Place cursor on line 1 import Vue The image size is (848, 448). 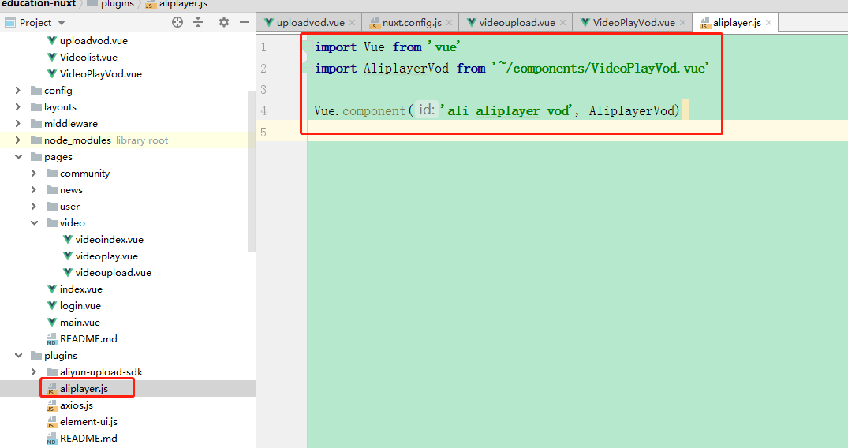pos(387,47)
